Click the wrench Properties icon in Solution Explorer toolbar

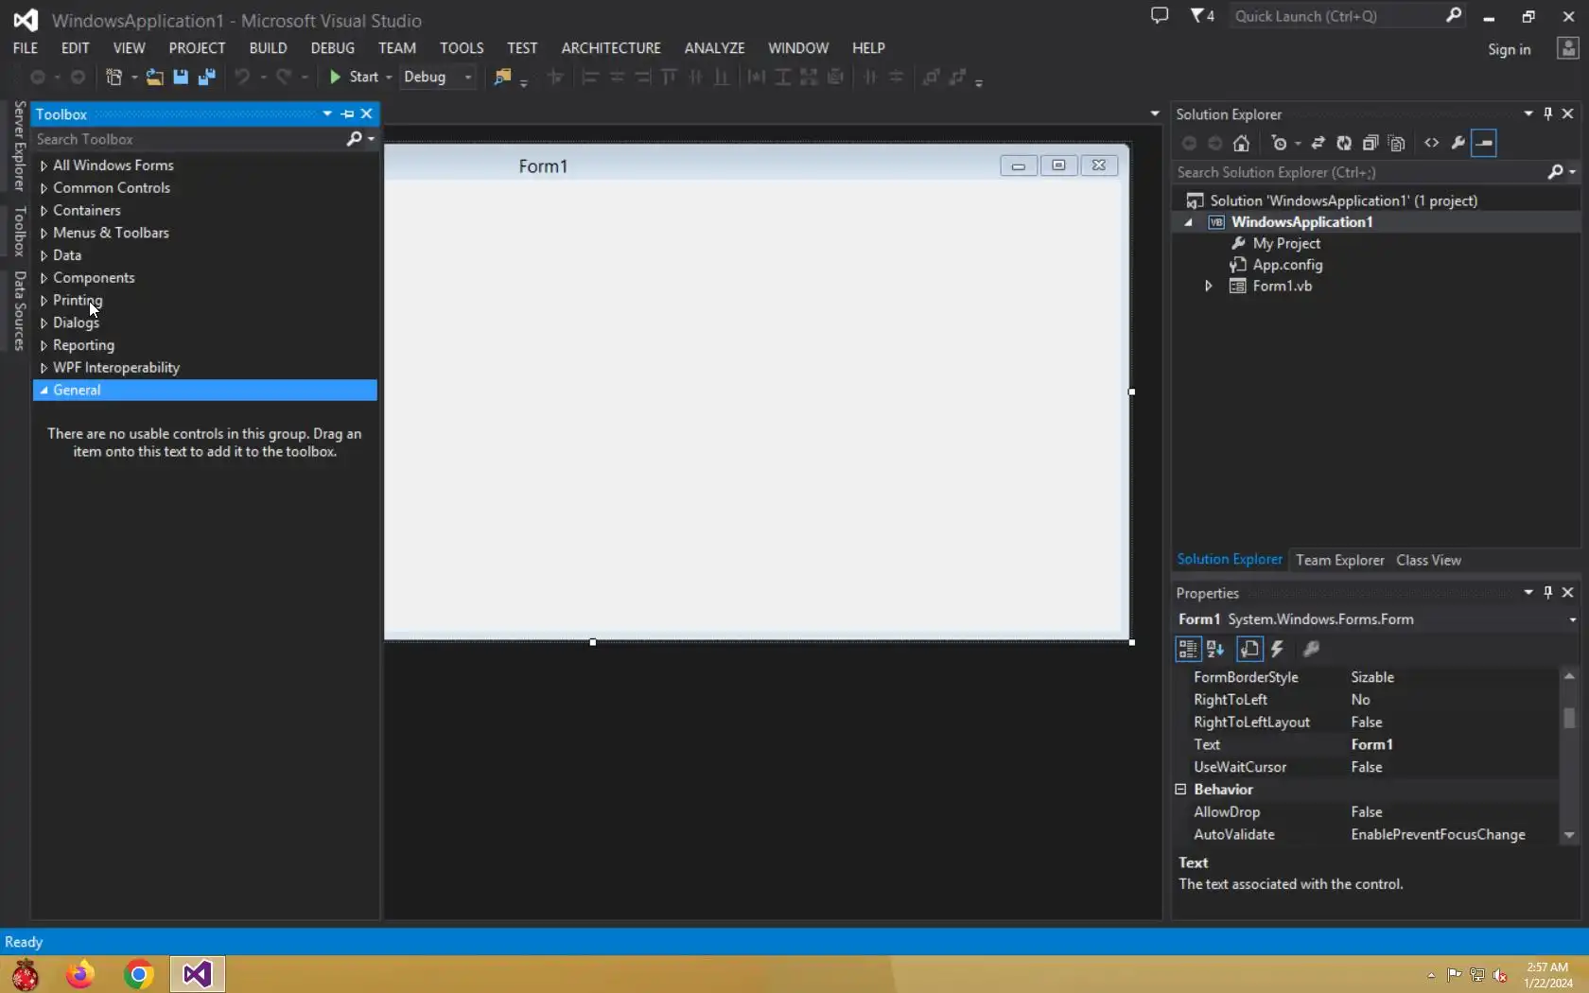point(1458,144)
